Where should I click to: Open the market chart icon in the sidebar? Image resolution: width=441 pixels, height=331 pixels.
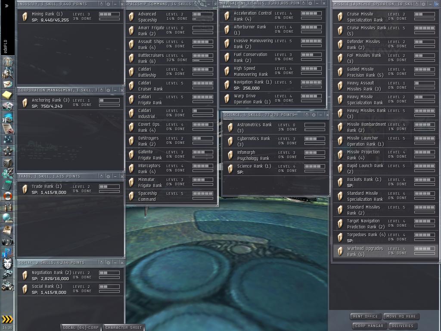(8, 117)
